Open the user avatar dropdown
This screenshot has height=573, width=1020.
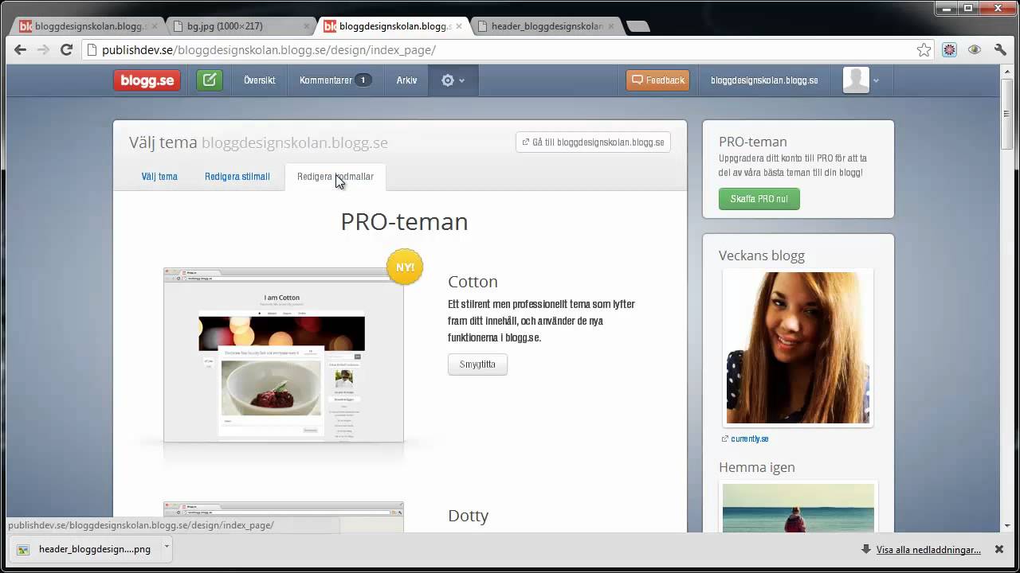pos(861,80)
